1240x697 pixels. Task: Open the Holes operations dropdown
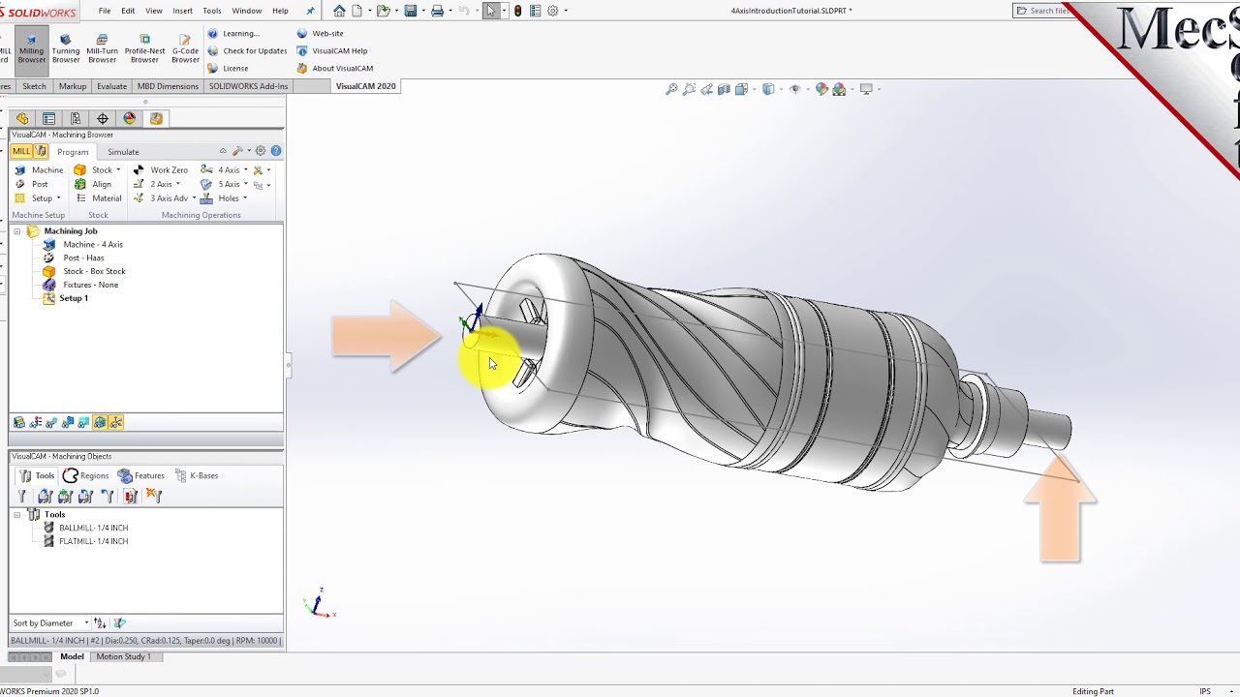coord(224,198)
